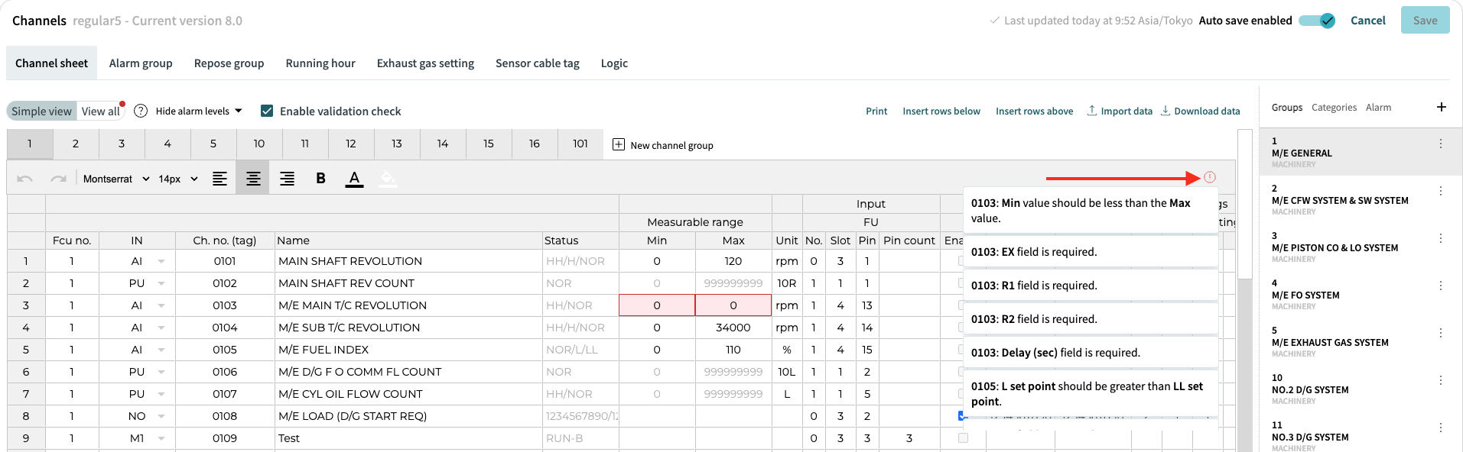The height and width of the screenshot is (452, 1463).
Task: Open the text color picker
Action: pos(354,179)
